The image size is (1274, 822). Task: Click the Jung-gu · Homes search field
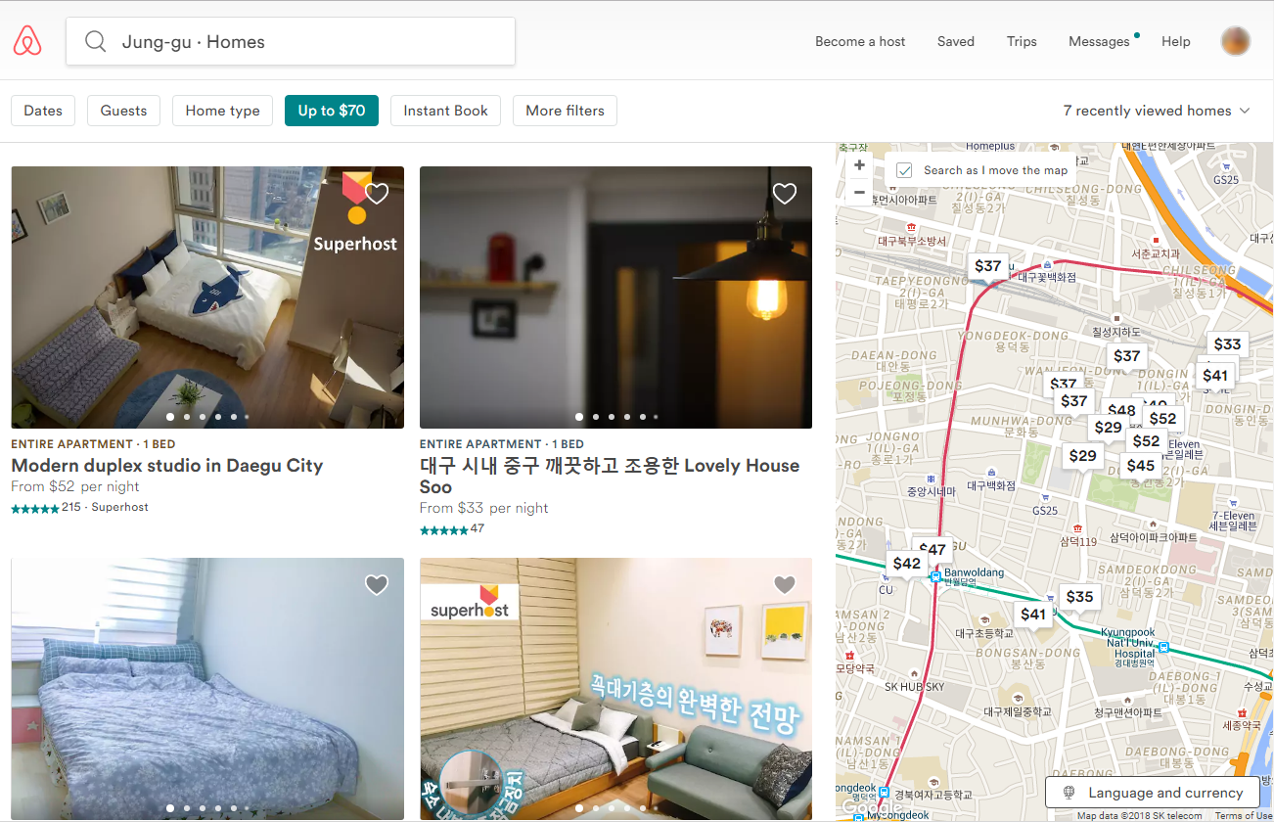pyautogui.click(x=291, y=42)
